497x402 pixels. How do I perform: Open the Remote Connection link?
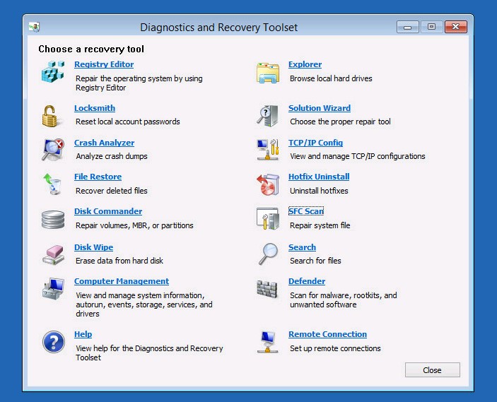pos(327,334)
